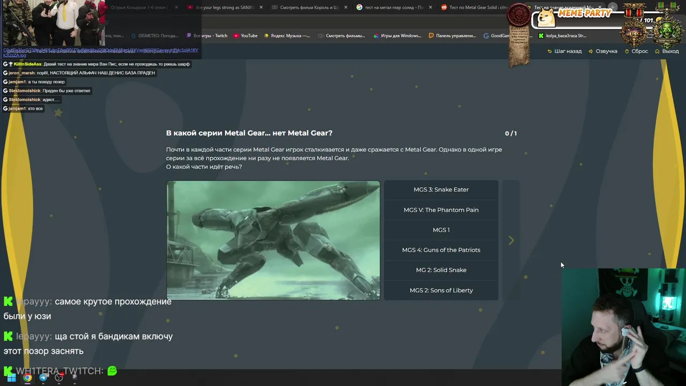The width and height of the screenshot is (686, 386).
Task: Select answer MGS V: The Phantom Pain
Action: [x=441, y=210]
